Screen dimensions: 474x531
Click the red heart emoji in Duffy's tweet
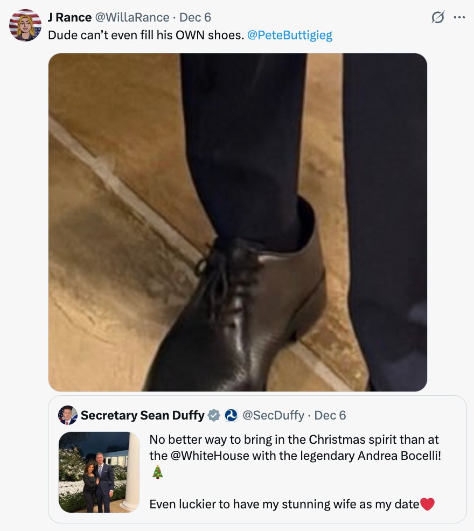tap(427, 505)
